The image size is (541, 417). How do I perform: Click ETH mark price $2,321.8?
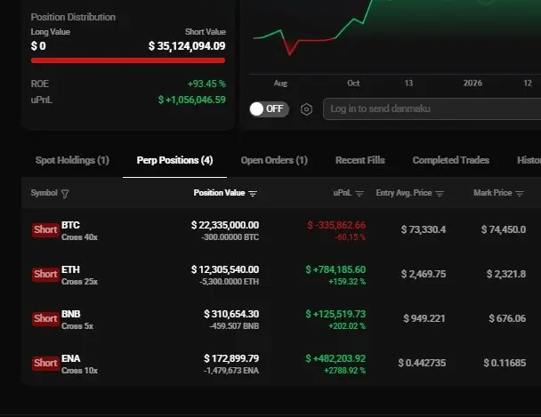click(x=506, y=274)
